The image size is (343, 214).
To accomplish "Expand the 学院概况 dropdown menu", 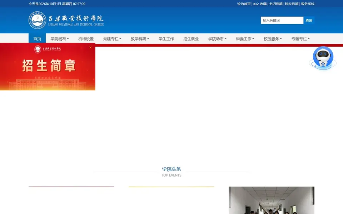I will pyautogui.click(x=60, y=39).
